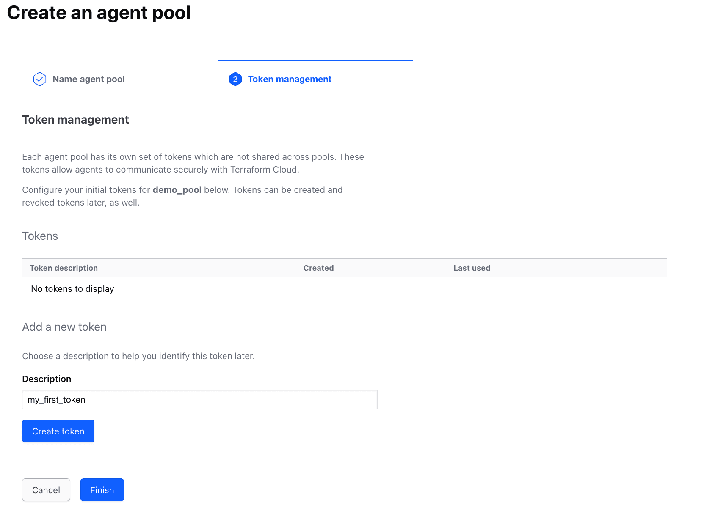Image resolution: width=718 pixels, height=527 pixels.
Task: Click the Create an agent pool page title
Action: (x=98, y=13)
